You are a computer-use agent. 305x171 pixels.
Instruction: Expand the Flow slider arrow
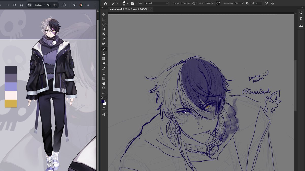(213, 3)
